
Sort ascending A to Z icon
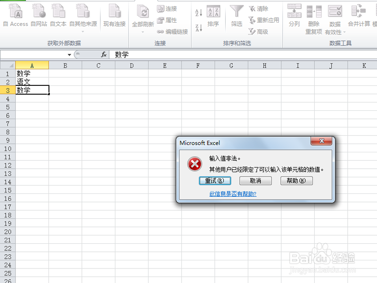click(x=198, y=13)
